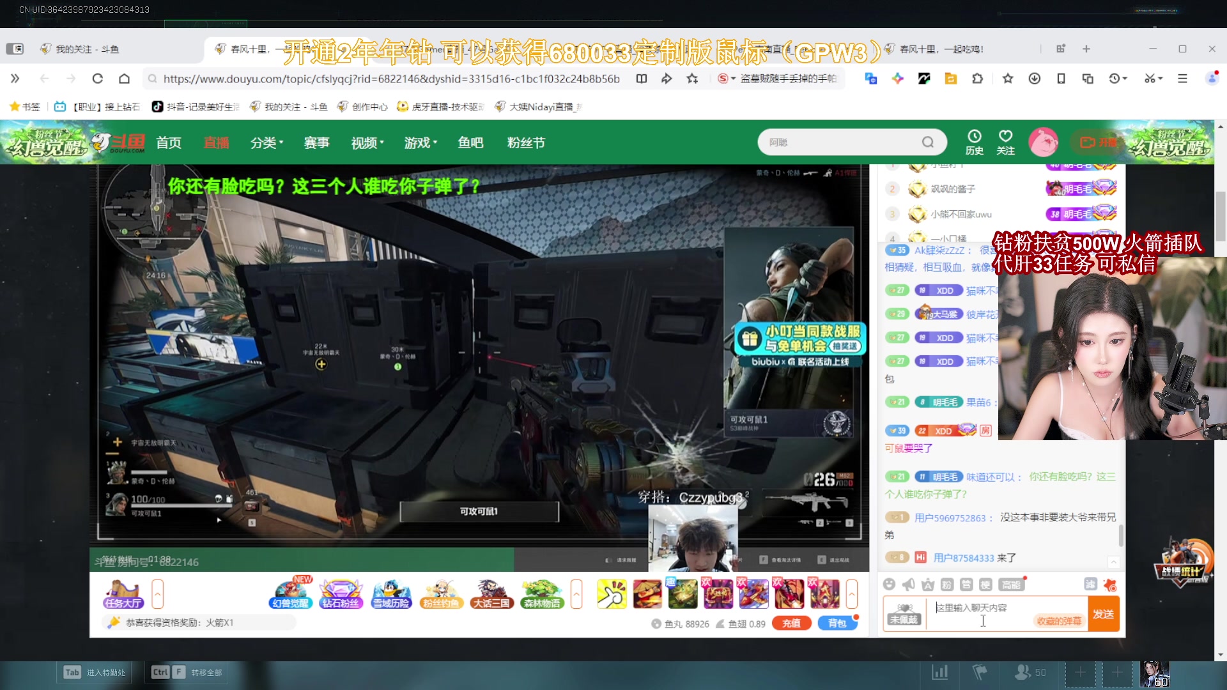The image size is (1227, 690).
Task: Open 赛事 nav item
Action: pos(316,142)
